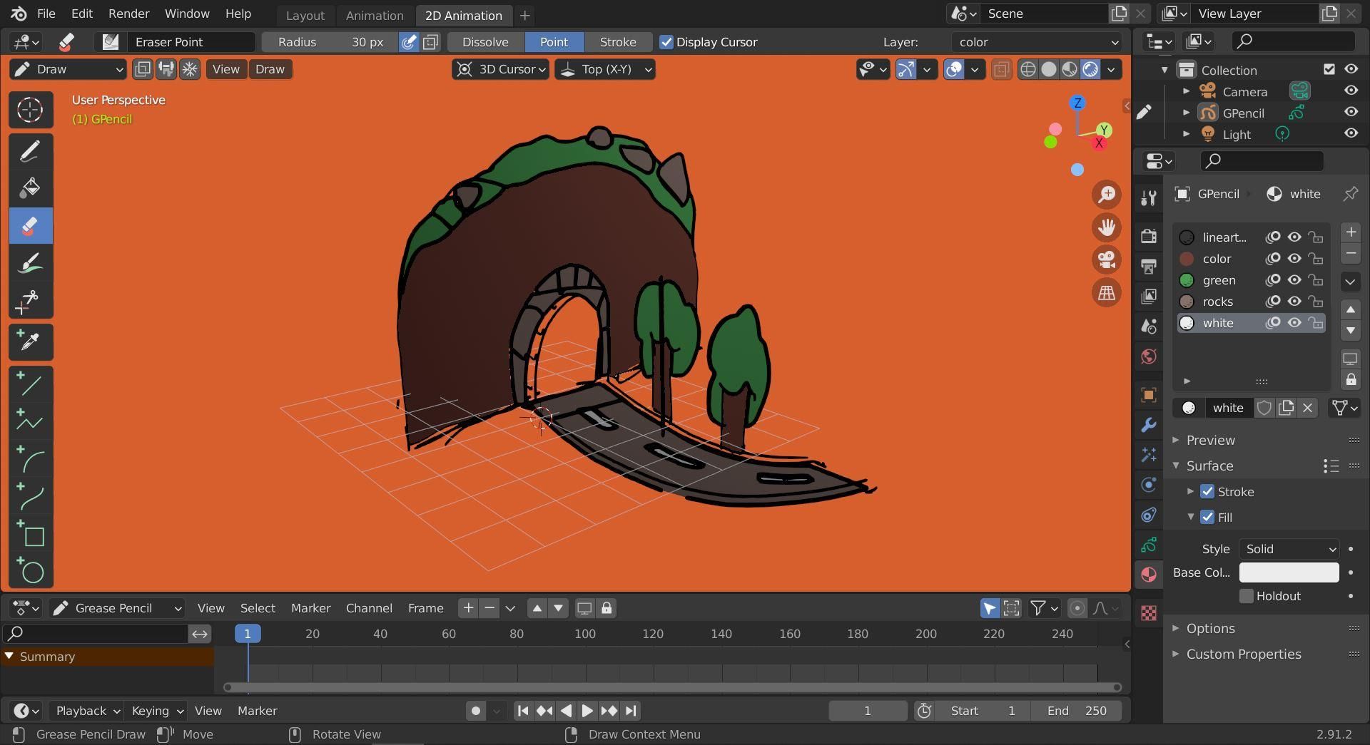Pick the Eyedropper tool
1370x745 pixels.
(30, 342)
